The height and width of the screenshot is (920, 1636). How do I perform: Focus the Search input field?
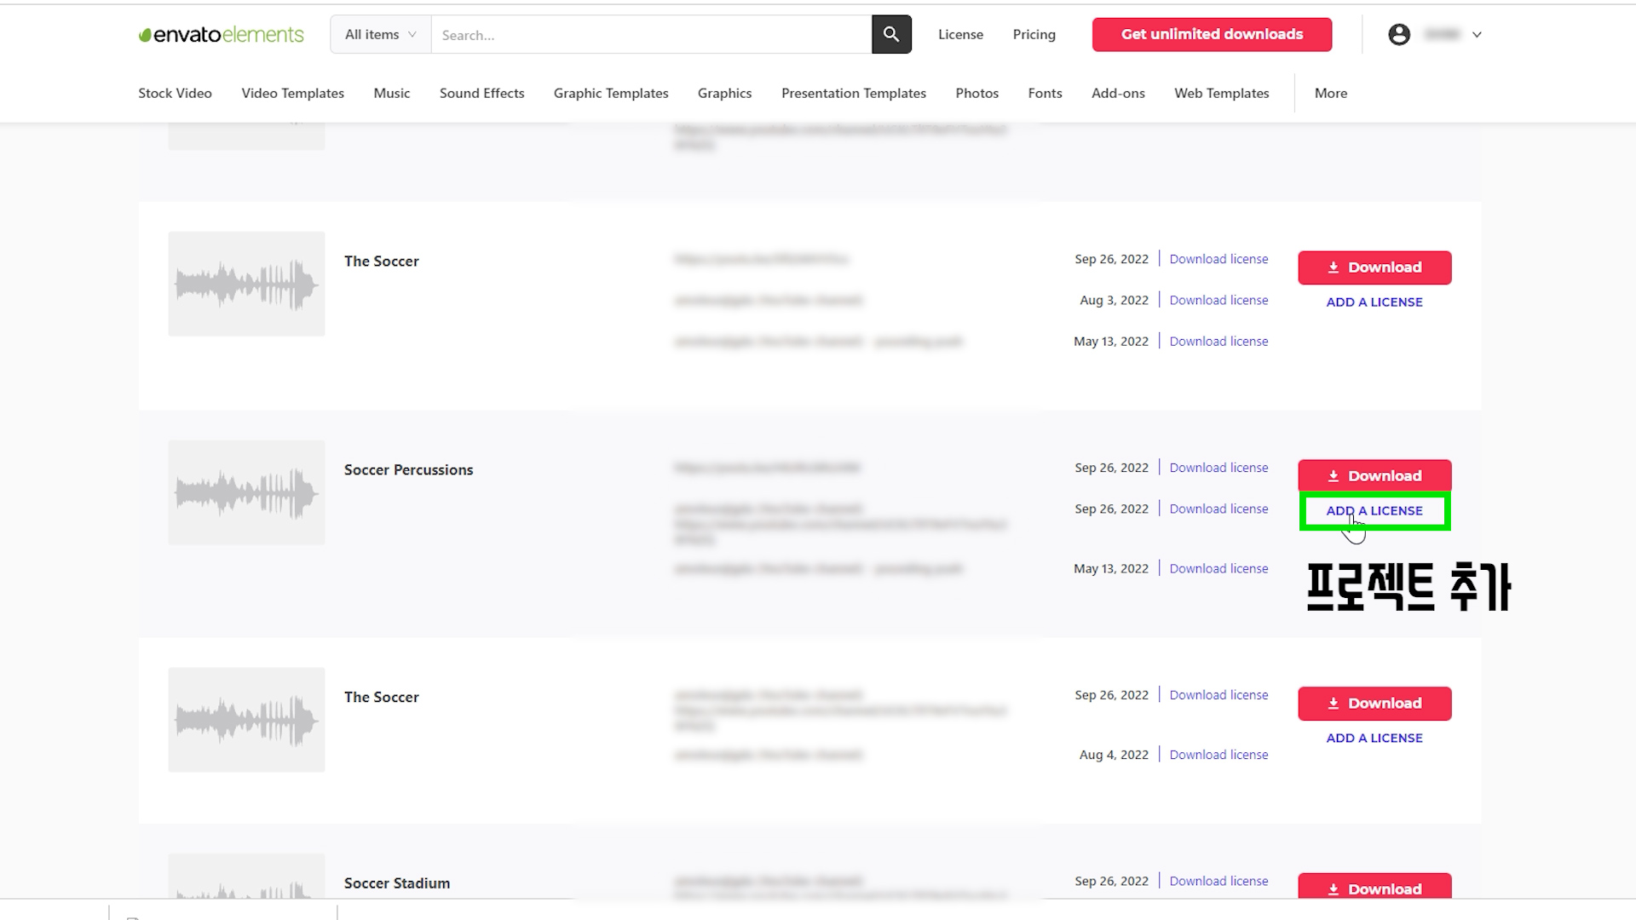(650, 35)
